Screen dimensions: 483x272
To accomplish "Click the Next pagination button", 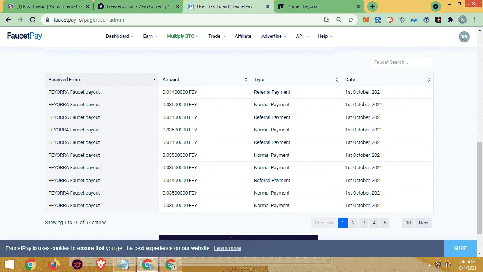I will (424, 223).
